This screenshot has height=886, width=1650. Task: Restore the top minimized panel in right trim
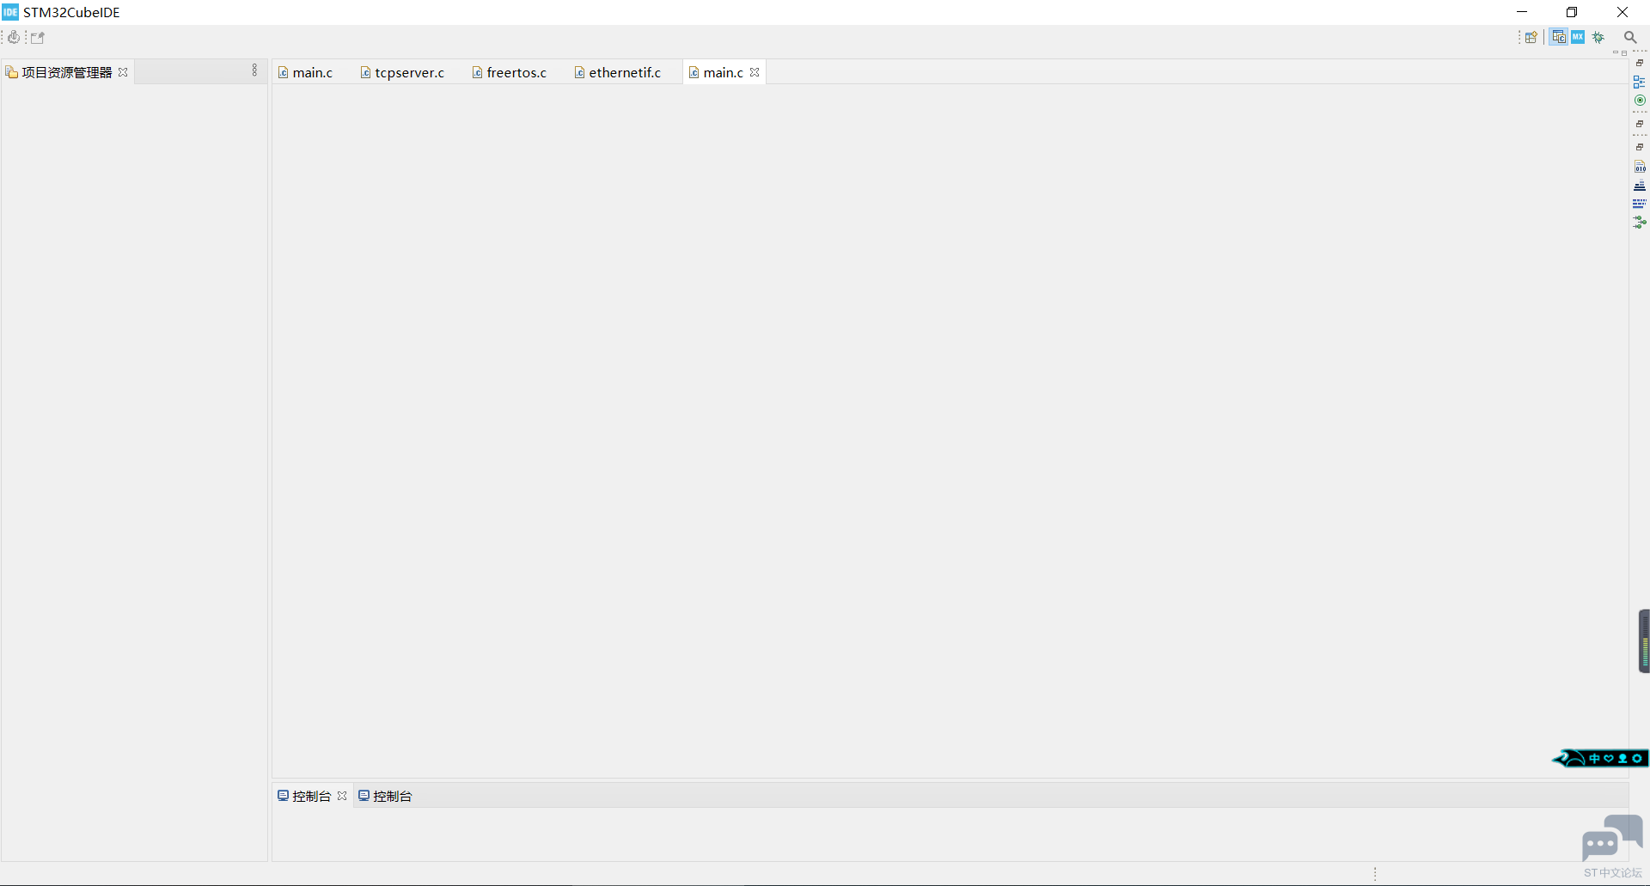[1640, 64]
